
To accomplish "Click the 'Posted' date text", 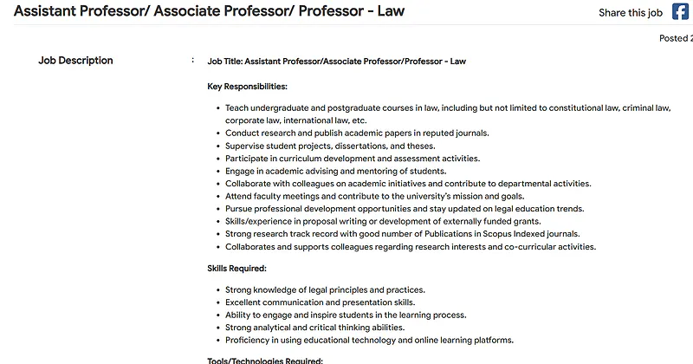I will (676, 38).
